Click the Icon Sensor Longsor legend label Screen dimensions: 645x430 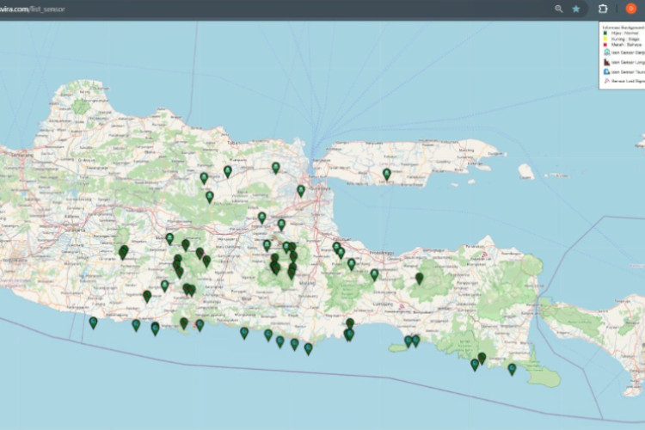pos(627,63)
